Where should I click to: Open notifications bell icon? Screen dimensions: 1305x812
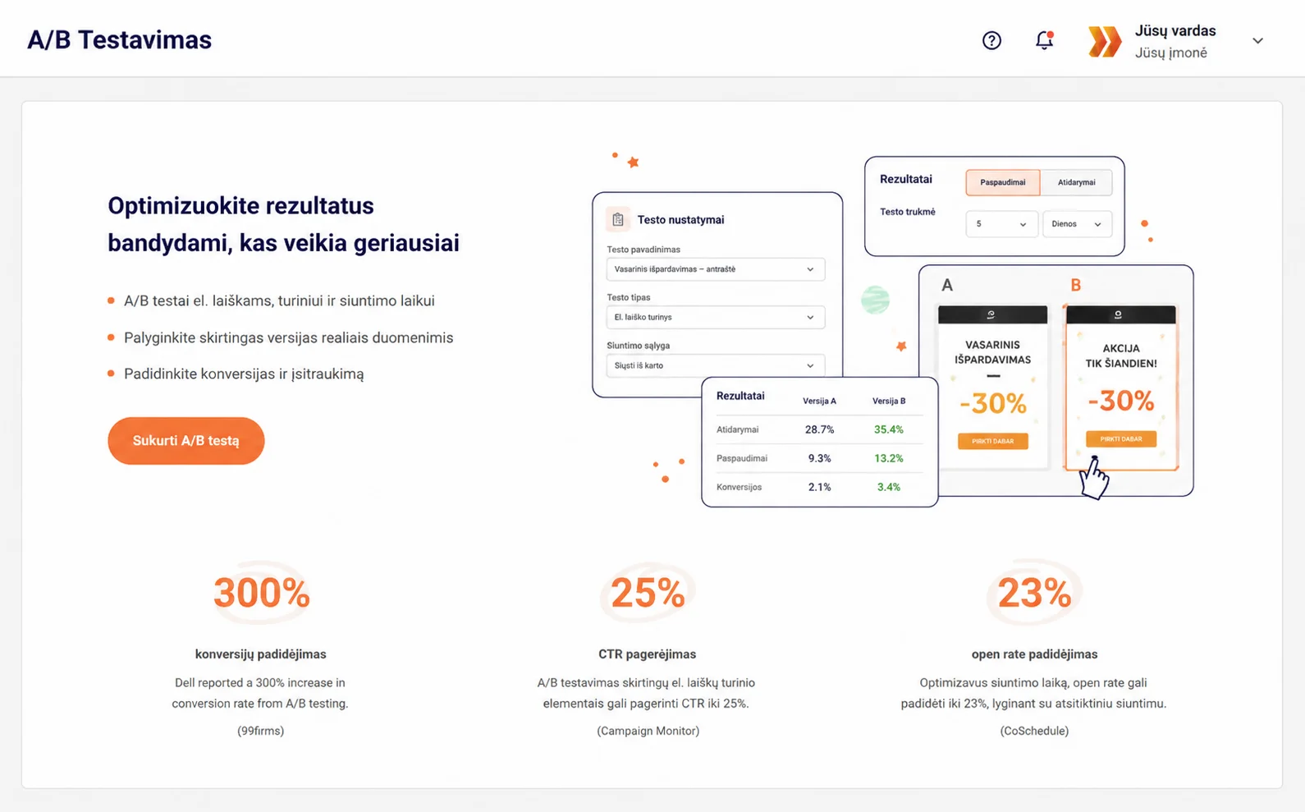[1044, 40]
